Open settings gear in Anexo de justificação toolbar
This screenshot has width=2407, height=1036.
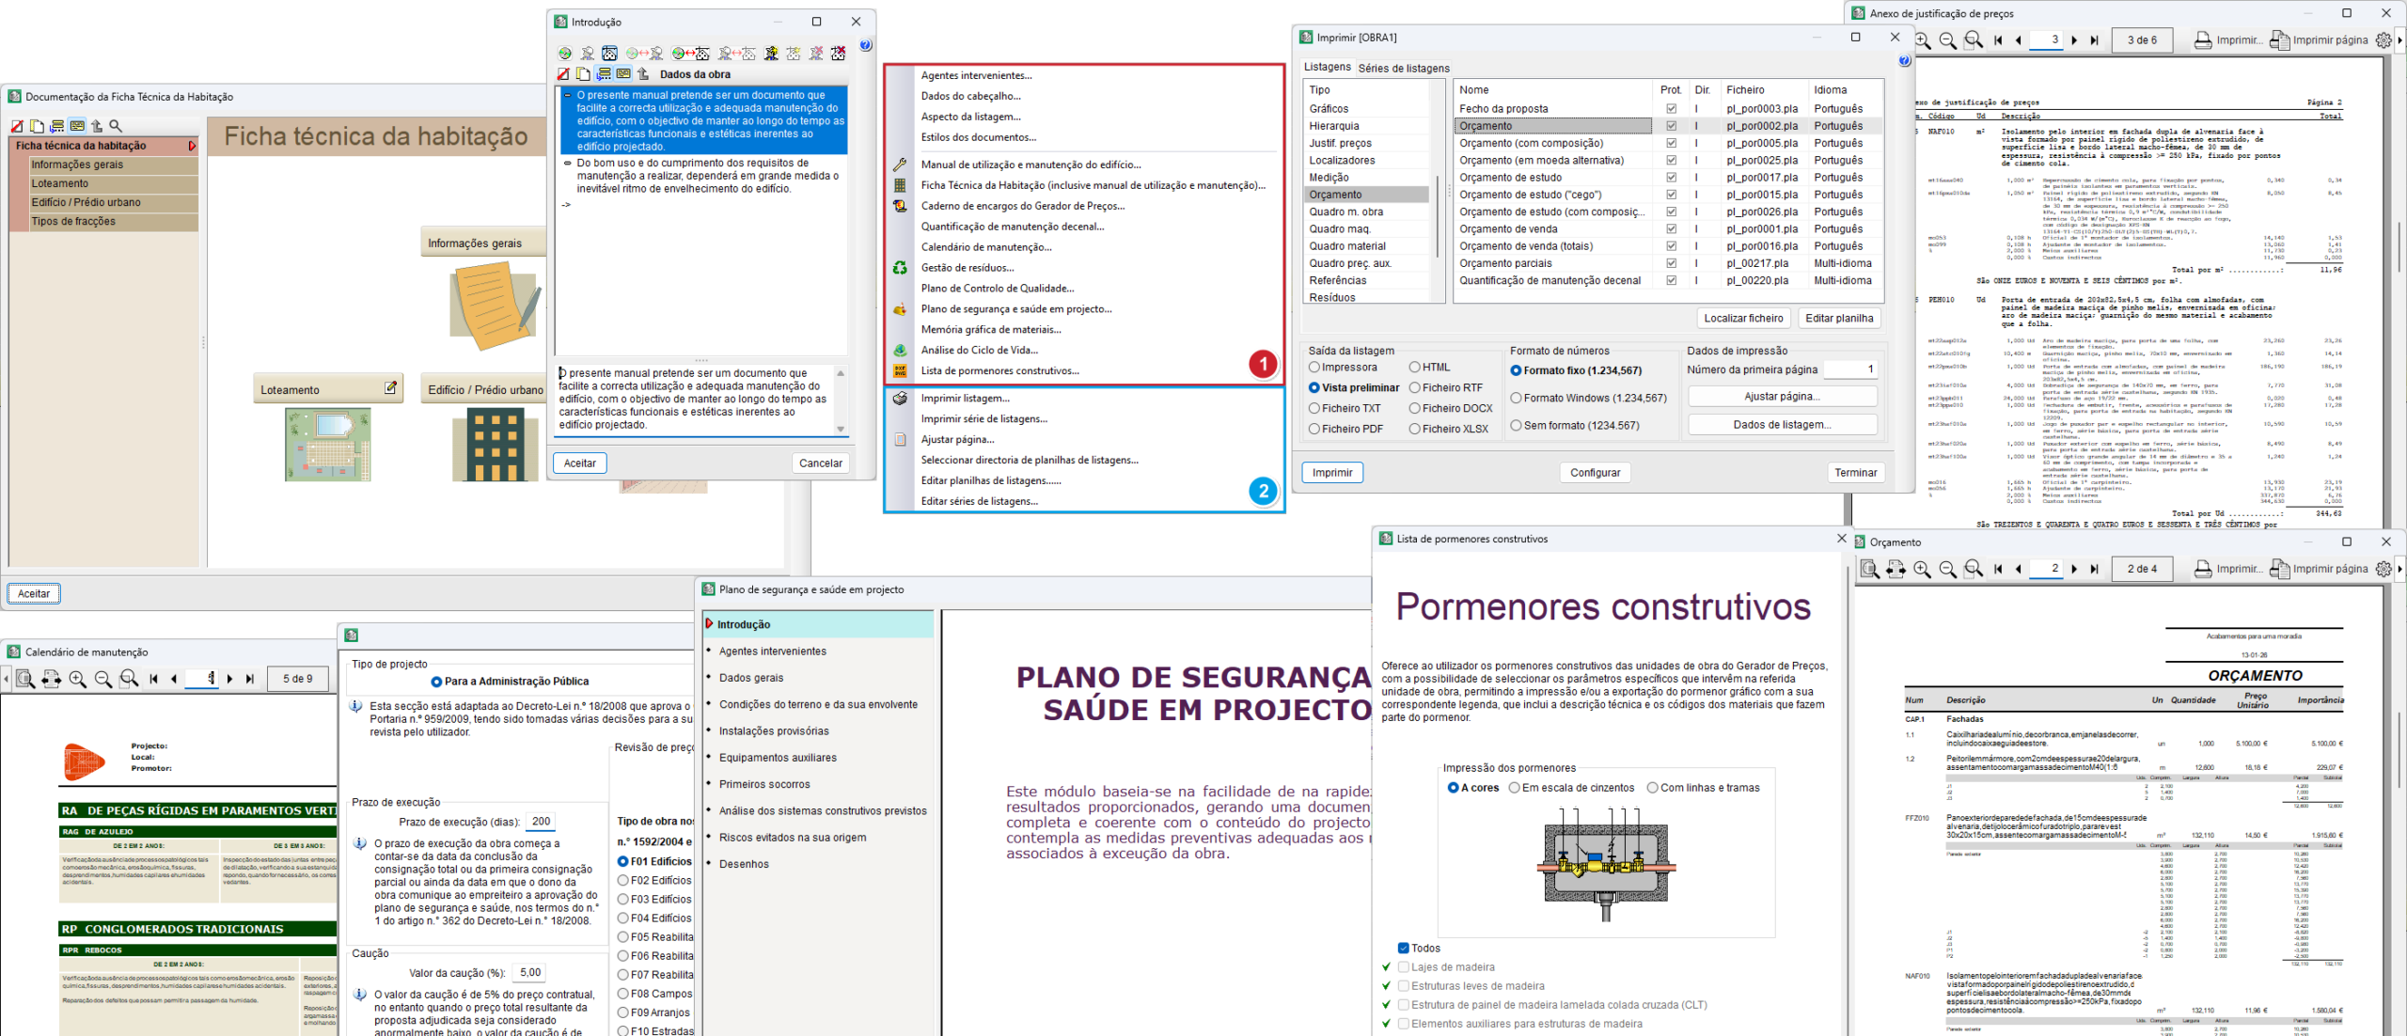click(2383, 40)
